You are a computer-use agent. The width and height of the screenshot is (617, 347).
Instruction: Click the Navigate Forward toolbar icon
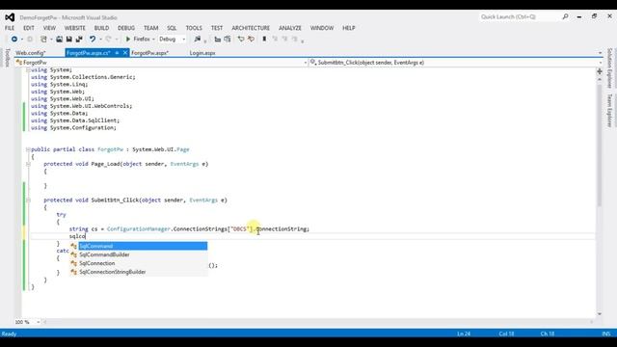click(x=30, y=39)
